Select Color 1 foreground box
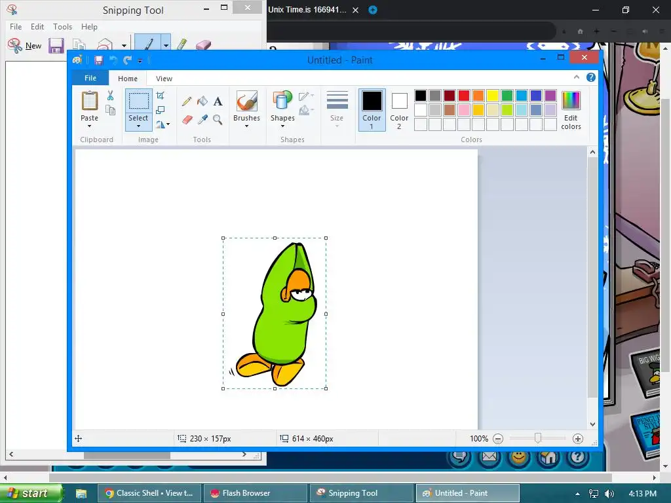Viewport: 671px width, 503px height. point(372,110)
